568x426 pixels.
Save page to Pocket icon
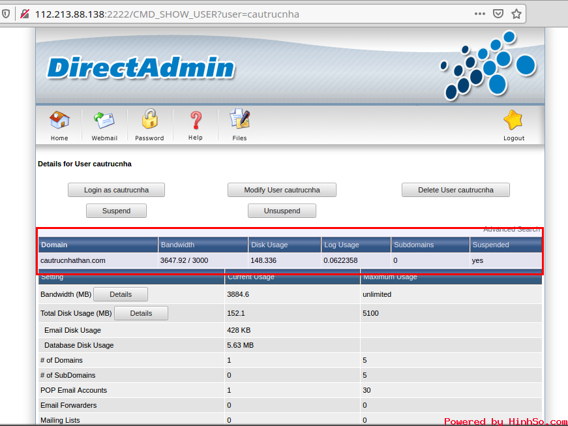pos(498,14)
